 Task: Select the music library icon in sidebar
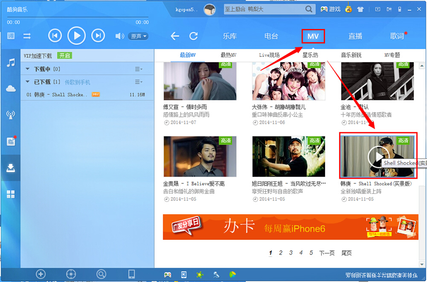[x=10, y=63]
